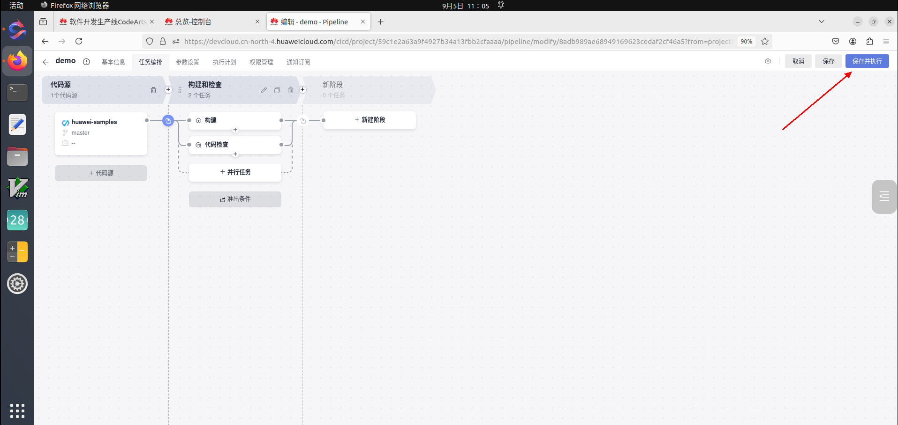Click the plus icon after 代码源 stage header
The image size is (898, 425).
tap(168, 89)
